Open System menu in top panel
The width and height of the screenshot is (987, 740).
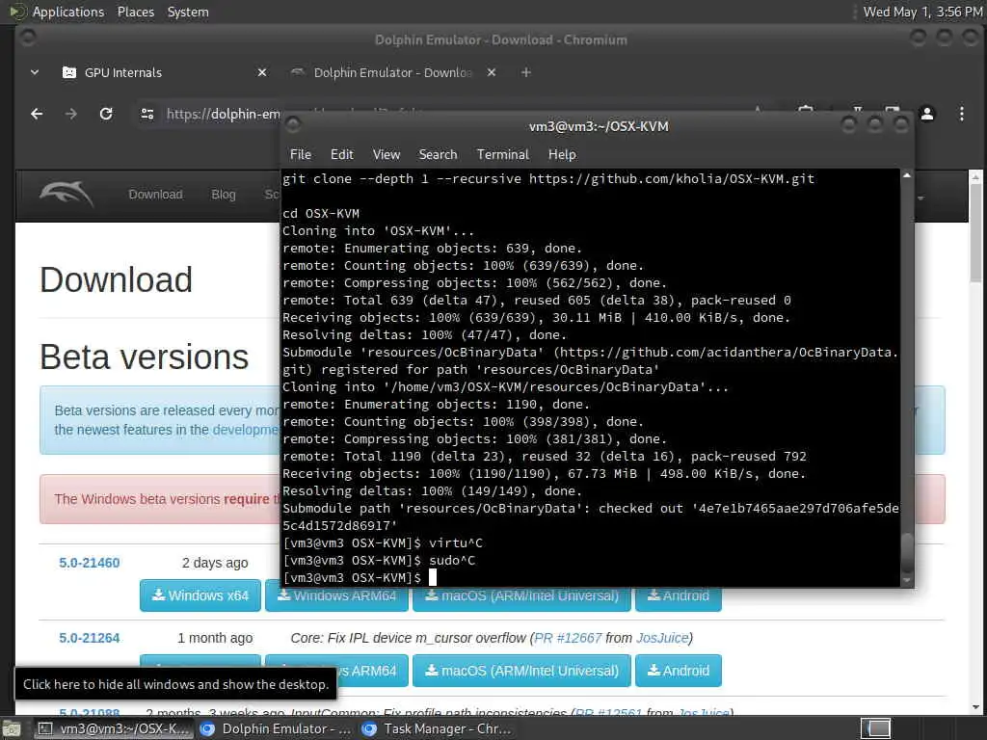[x=188, y=12]
